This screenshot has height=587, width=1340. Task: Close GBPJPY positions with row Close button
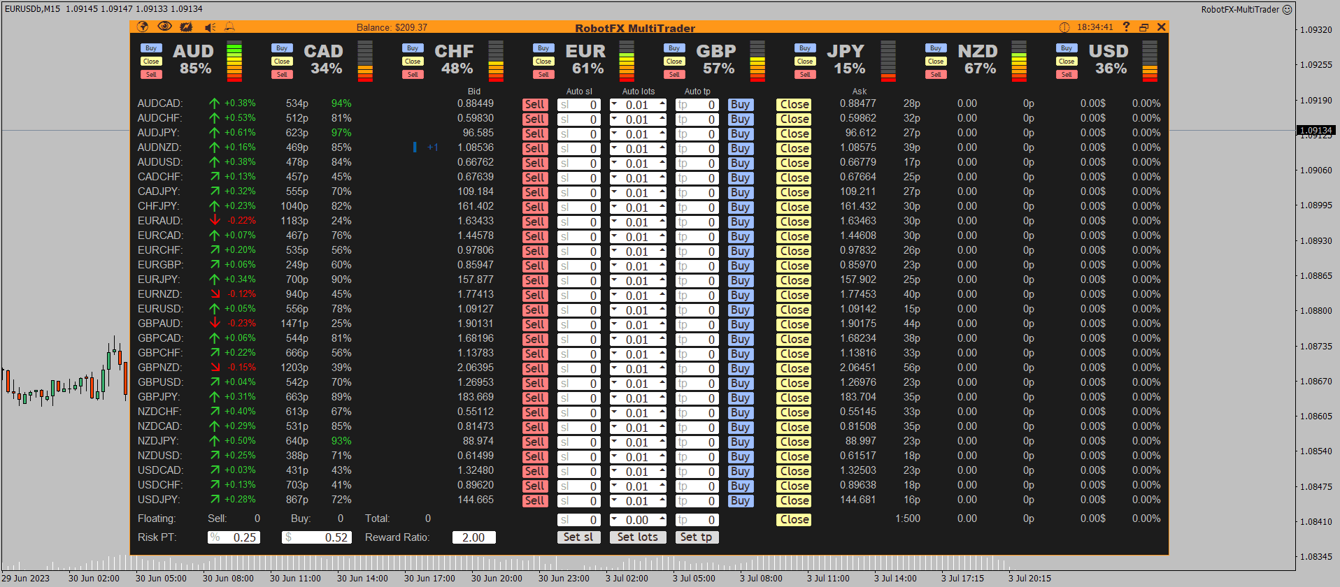[794, 398]
